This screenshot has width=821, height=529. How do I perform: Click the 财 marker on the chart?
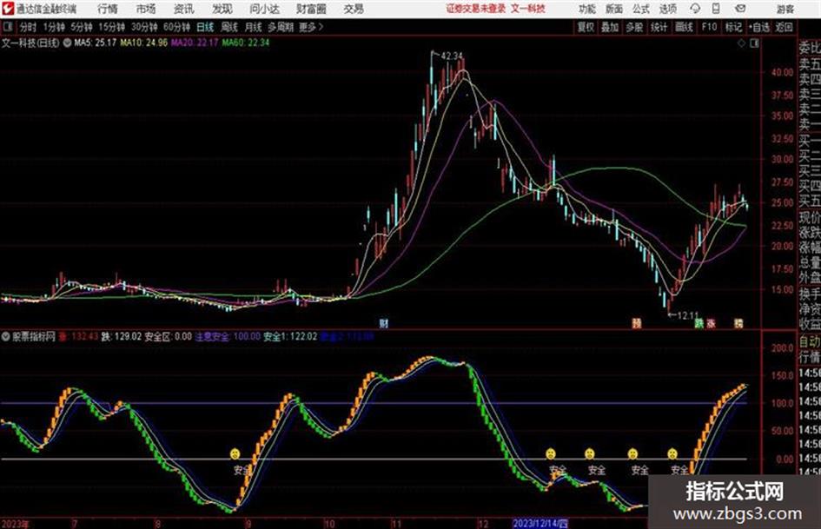point(384,324)
